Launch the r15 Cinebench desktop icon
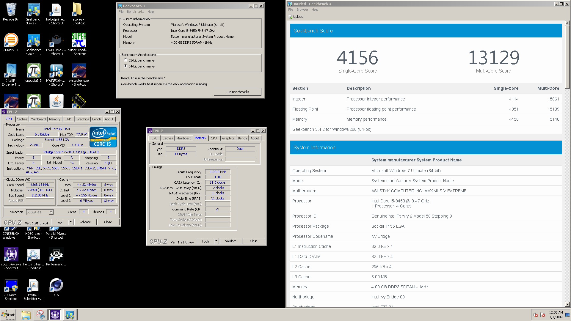 coord(56,287)
